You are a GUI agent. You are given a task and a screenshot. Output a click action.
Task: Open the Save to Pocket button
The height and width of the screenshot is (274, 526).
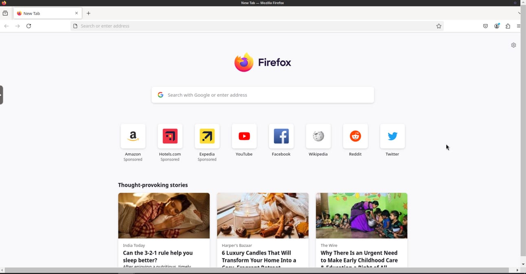[485, 26]
